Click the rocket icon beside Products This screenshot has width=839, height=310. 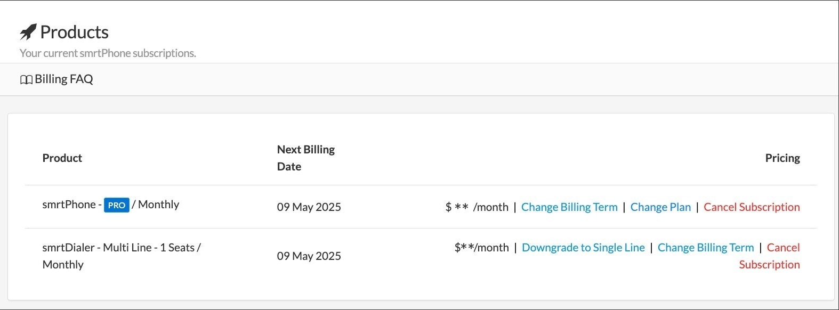[28, 32]
